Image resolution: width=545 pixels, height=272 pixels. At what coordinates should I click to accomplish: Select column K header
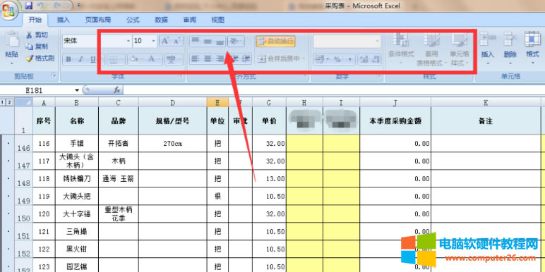click(486, 102)
